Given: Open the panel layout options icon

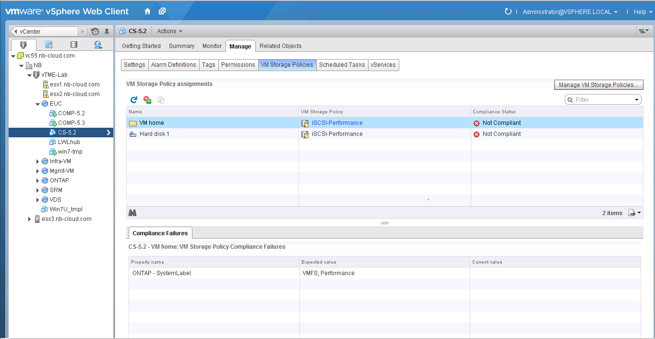Looking at the screenshot, I should [x=643, y=31].
